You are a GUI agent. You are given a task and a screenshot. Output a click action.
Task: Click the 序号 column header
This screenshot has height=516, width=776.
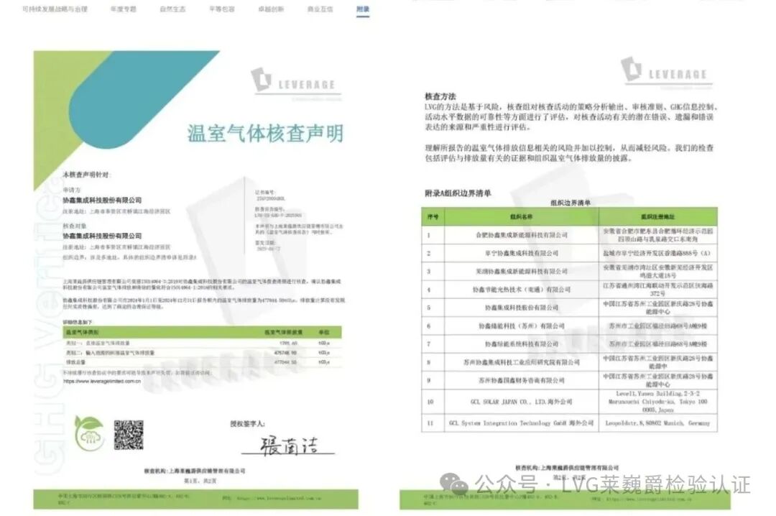tap(433, 217)
